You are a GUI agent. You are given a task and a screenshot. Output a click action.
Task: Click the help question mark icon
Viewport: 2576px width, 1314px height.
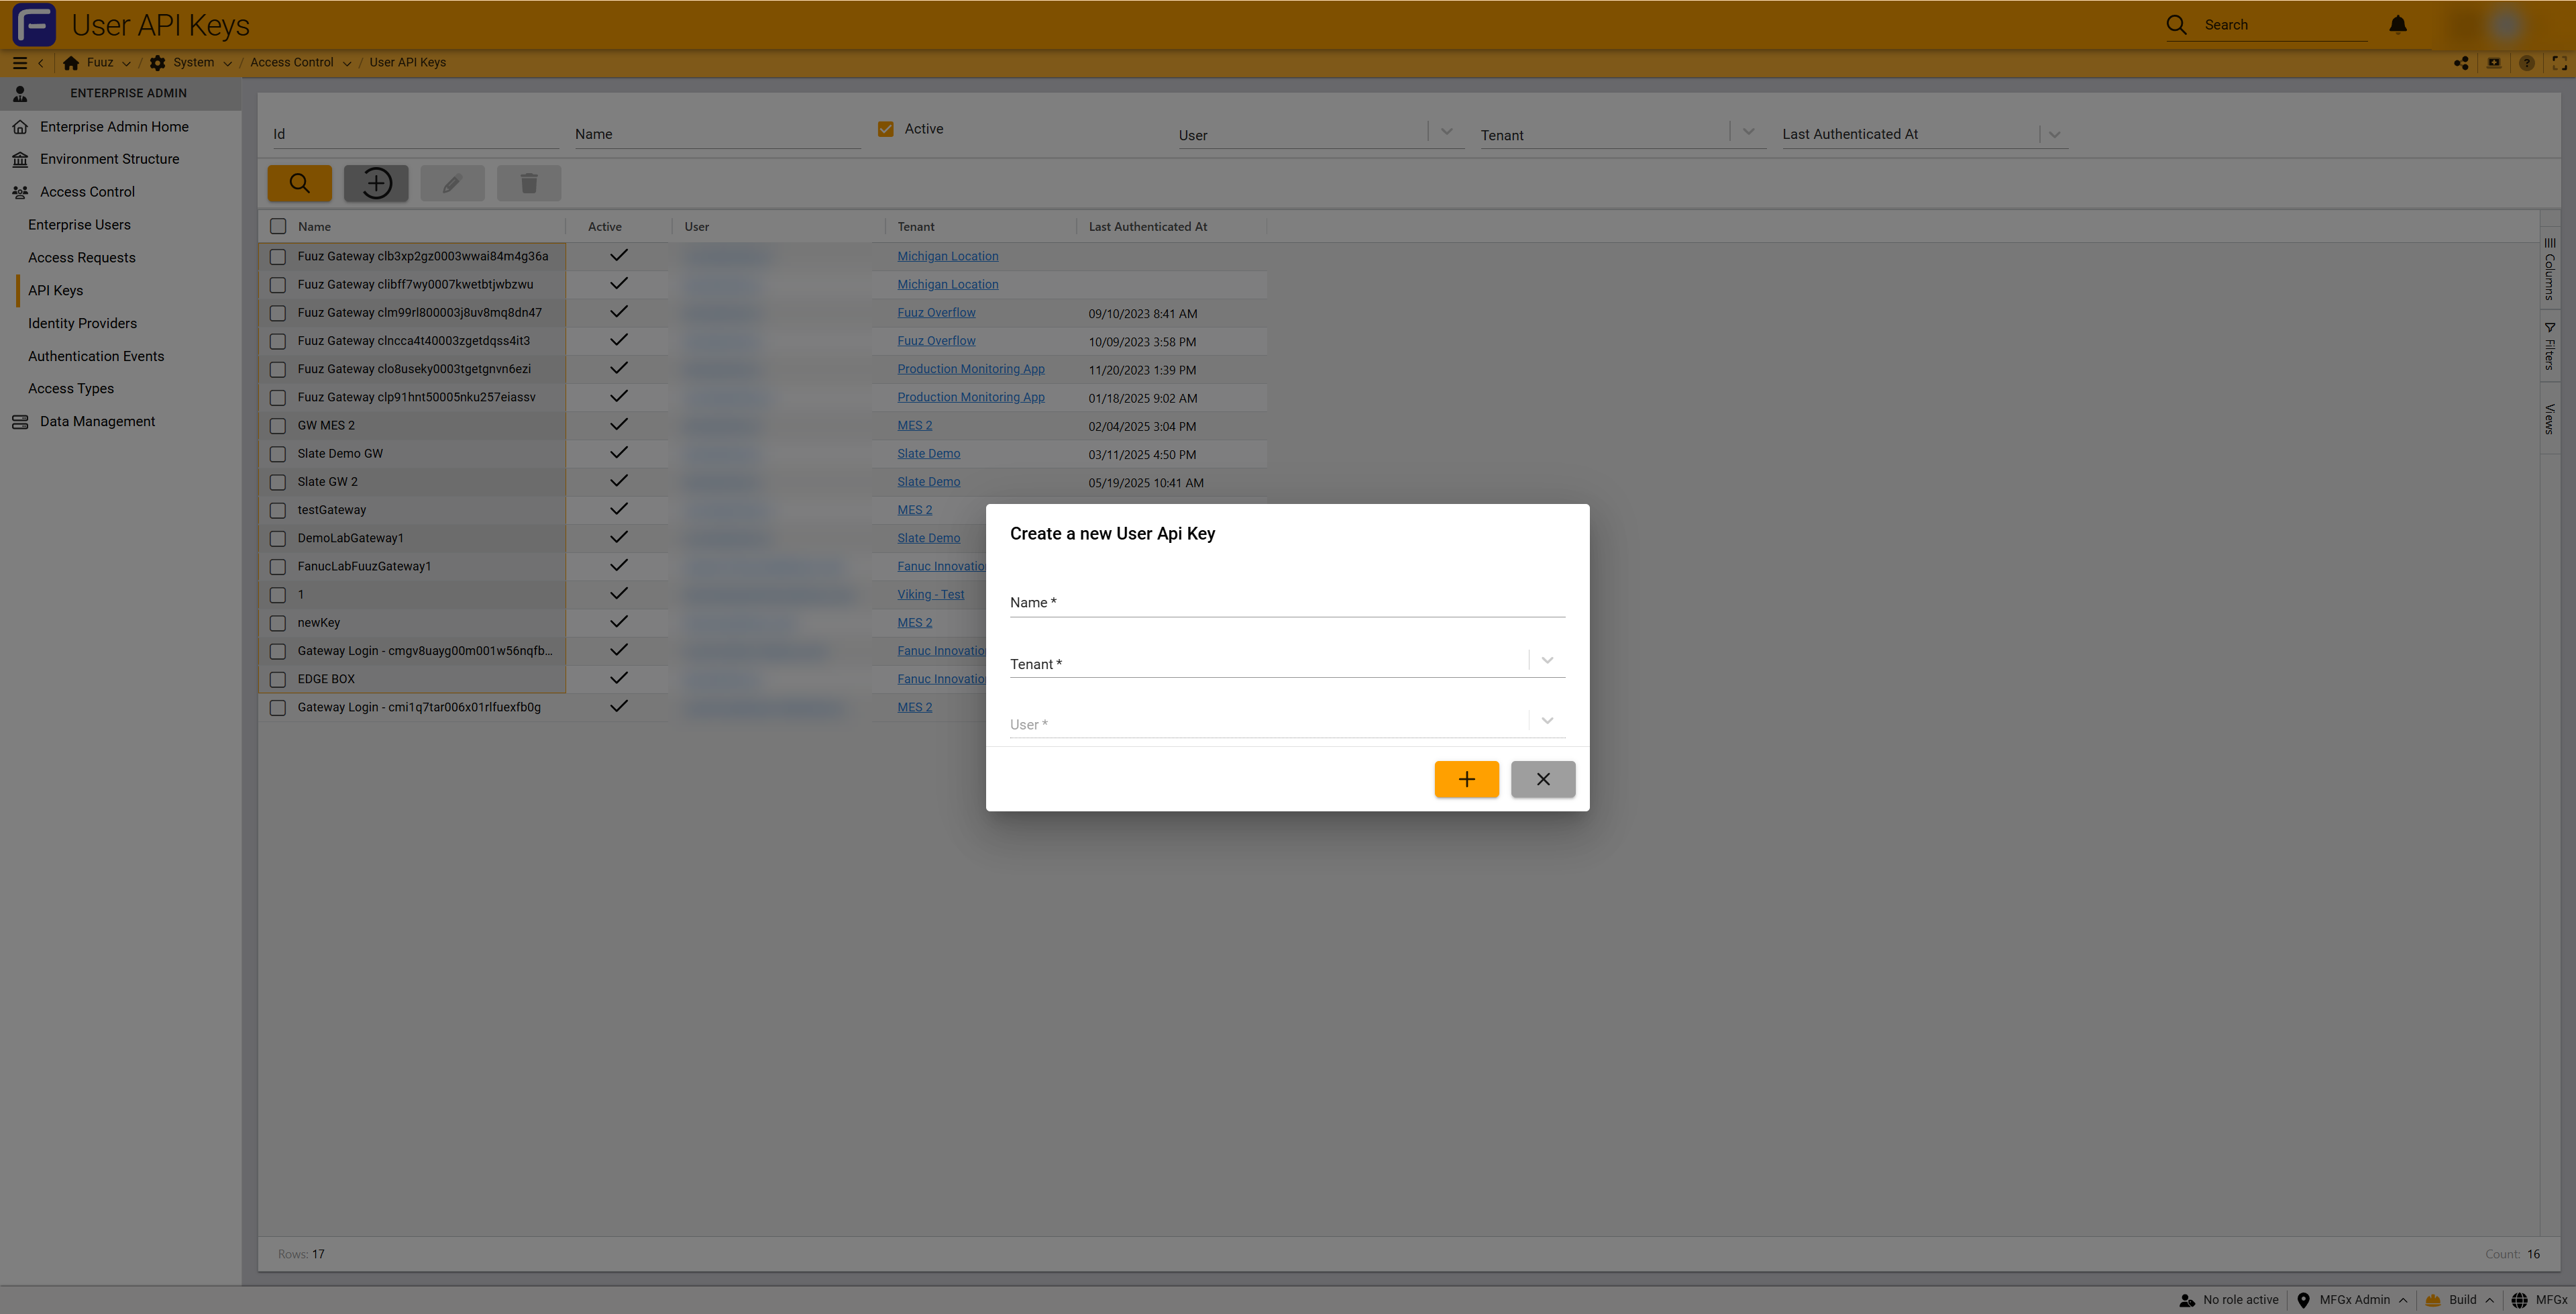point(2527,63)
